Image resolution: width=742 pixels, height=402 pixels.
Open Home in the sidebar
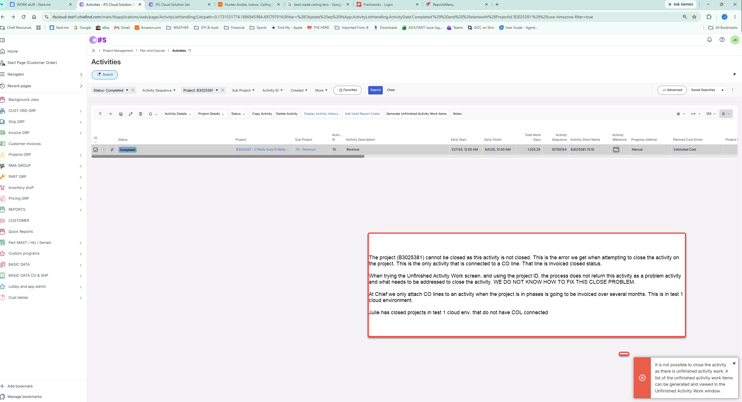(13, 51)
